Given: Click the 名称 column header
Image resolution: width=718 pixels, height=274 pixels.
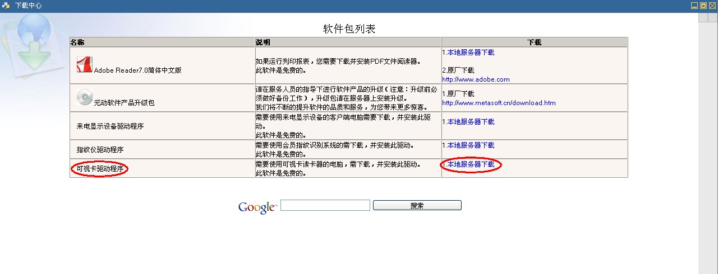Looking at the screenshot, I should (77, 42).
